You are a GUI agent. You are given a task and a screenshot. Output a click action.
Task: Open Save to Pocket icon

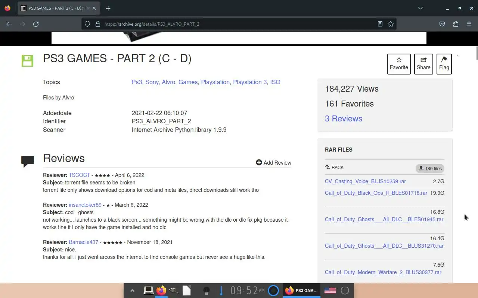tap(442, 24)
